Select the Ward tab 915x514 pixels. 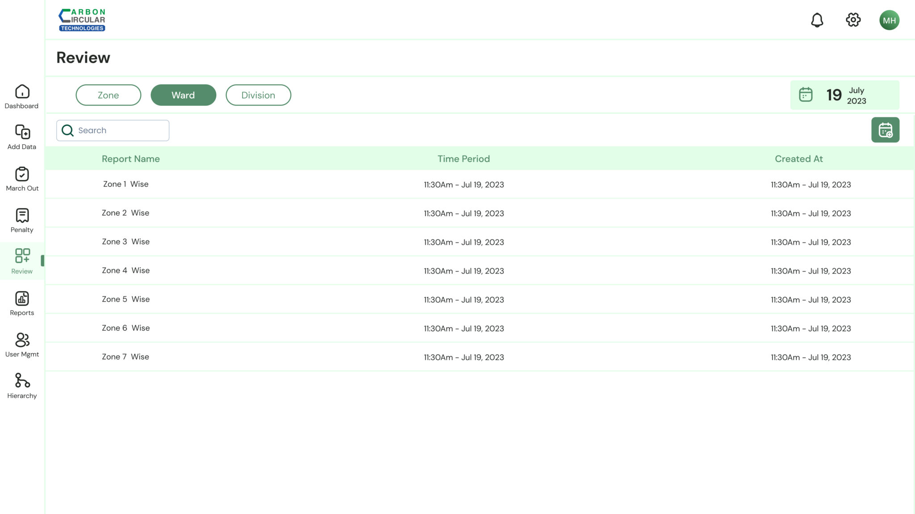click(183, 95)
